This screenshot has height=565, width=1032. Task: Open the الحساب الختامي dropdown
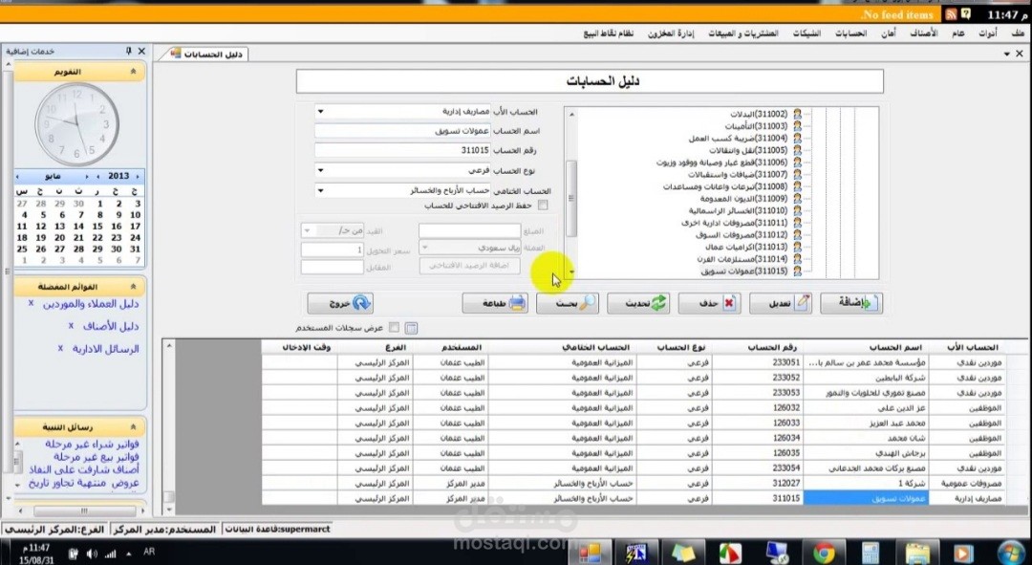[320, 191]
